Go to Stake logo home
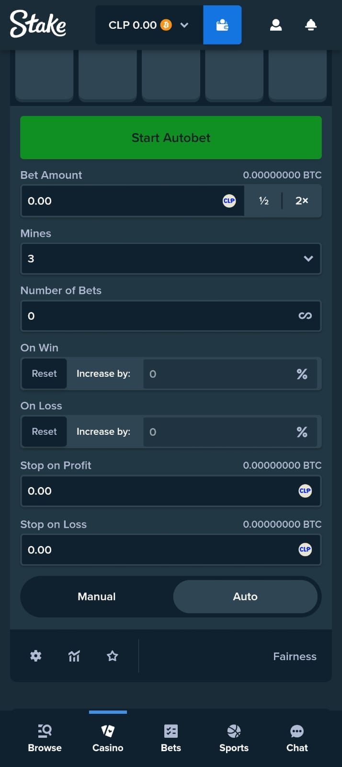Screen dimensions: 342x767 (x=38, y=24)
